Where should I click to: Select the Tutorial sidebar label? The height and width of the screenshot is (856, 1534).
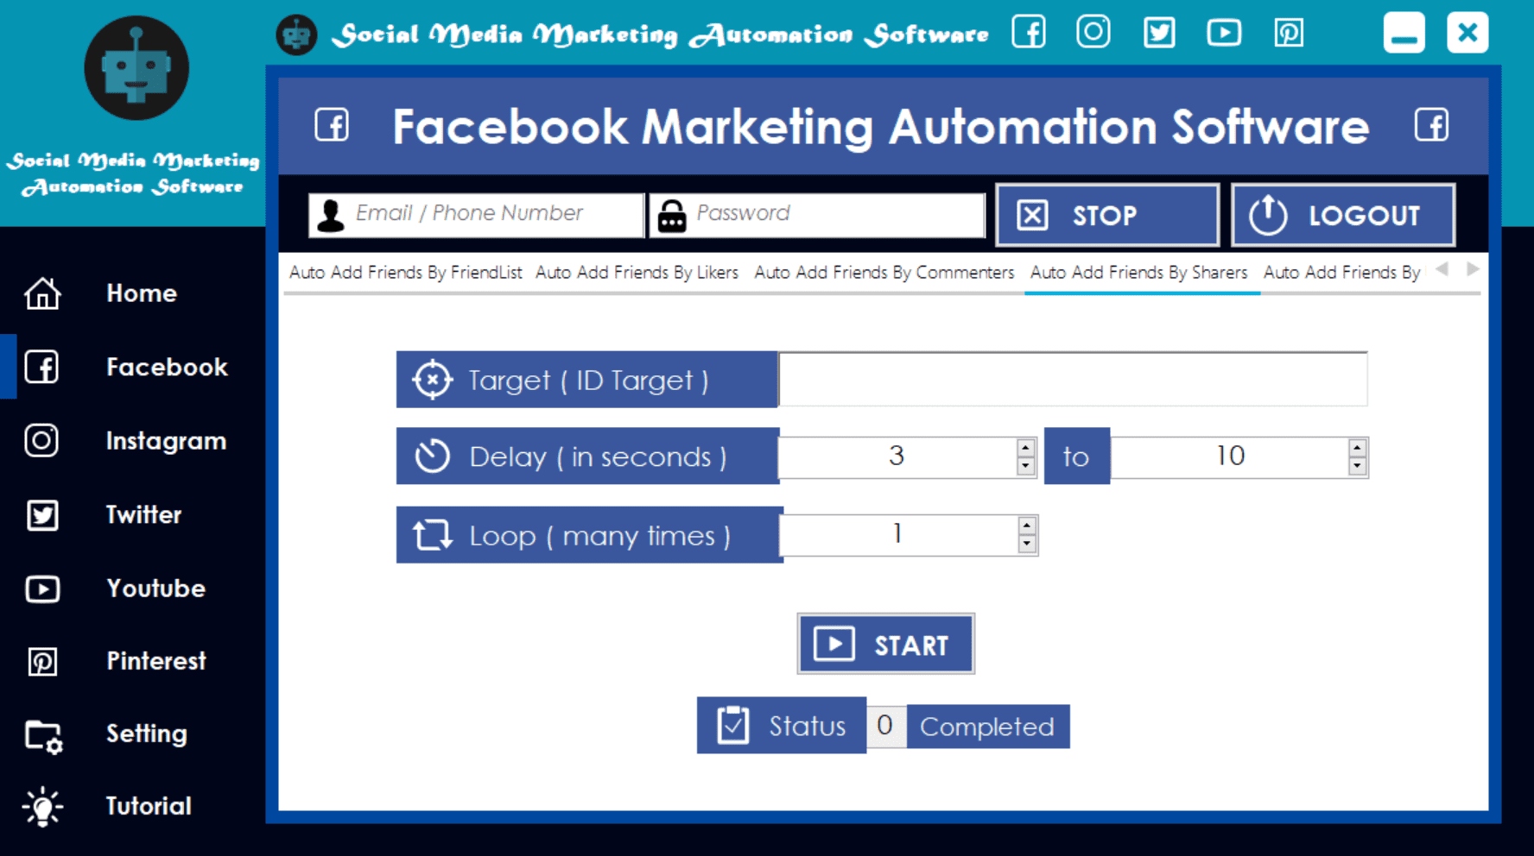(148, 806)
